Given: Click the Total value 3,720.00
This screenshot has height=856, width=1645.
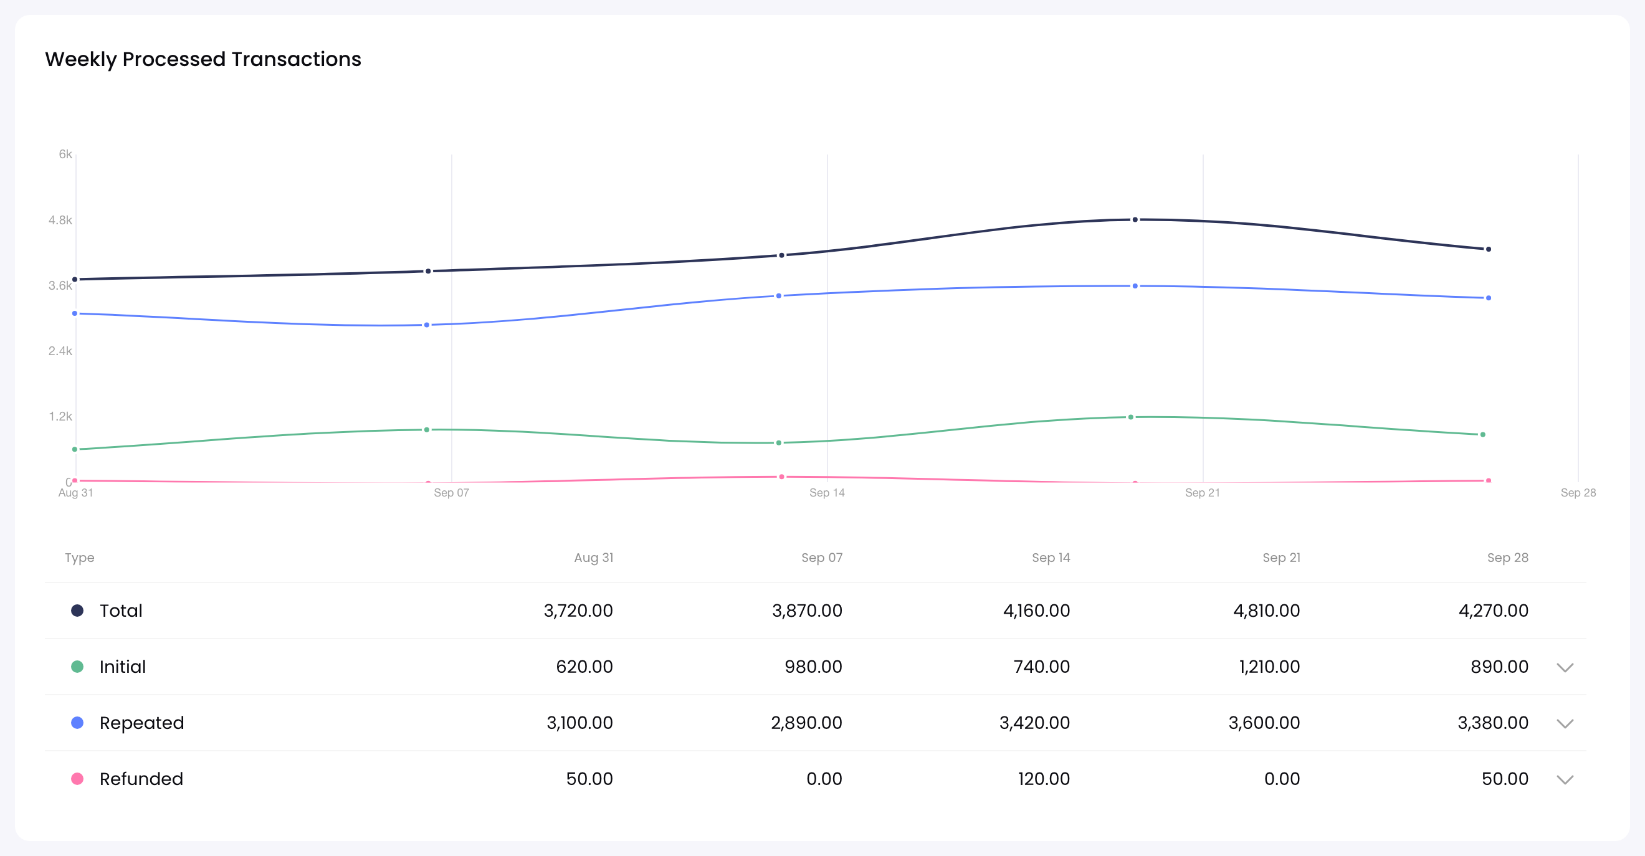Looking at the screenshot, I should pos(578,611).
